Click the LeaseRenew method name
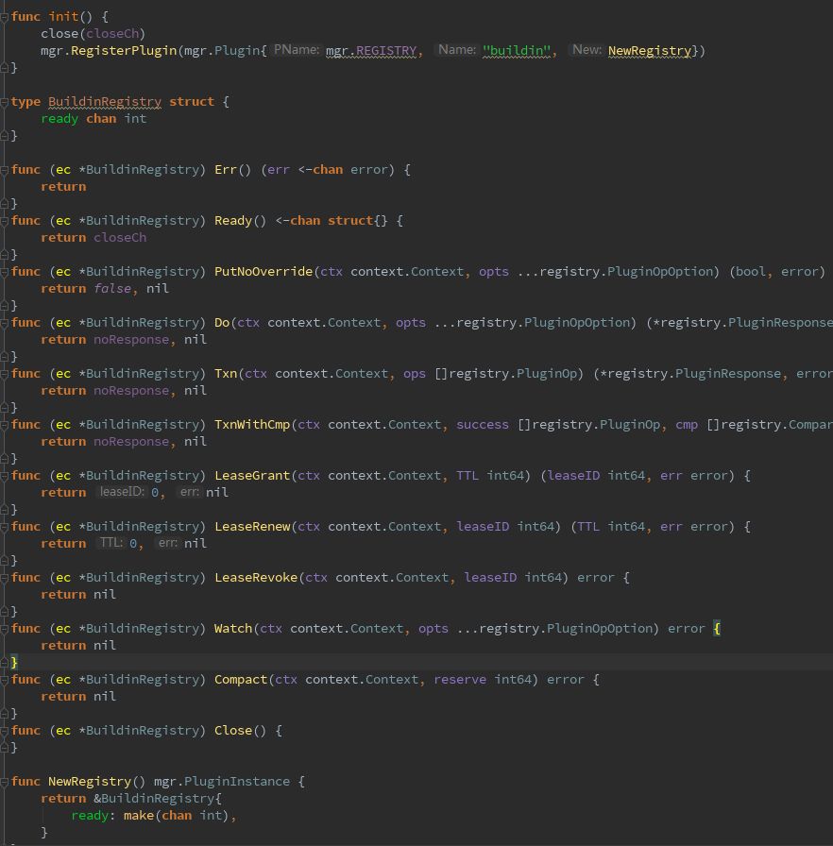 pyautogui.click(x=252, y=527)
